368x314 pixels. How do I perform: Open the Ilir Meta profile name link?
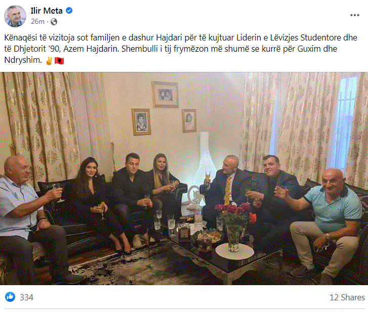[x=47, y=11]
